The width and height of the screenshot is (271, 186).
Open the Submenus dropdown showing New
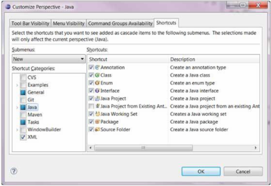click(x=49, y=59)
